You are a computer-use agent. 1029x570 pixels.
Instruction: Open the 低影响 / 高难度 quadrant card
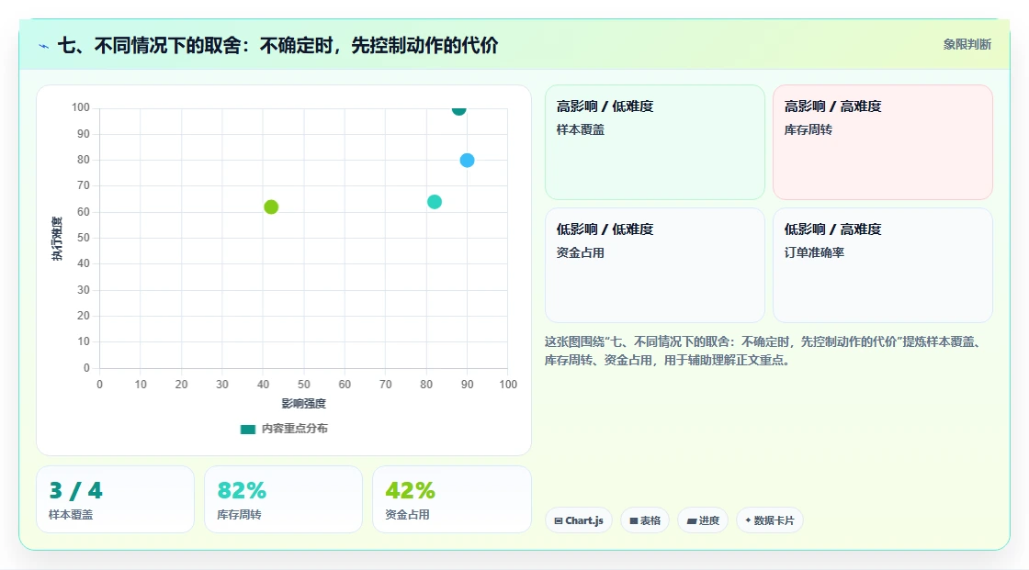coord(883,265)
